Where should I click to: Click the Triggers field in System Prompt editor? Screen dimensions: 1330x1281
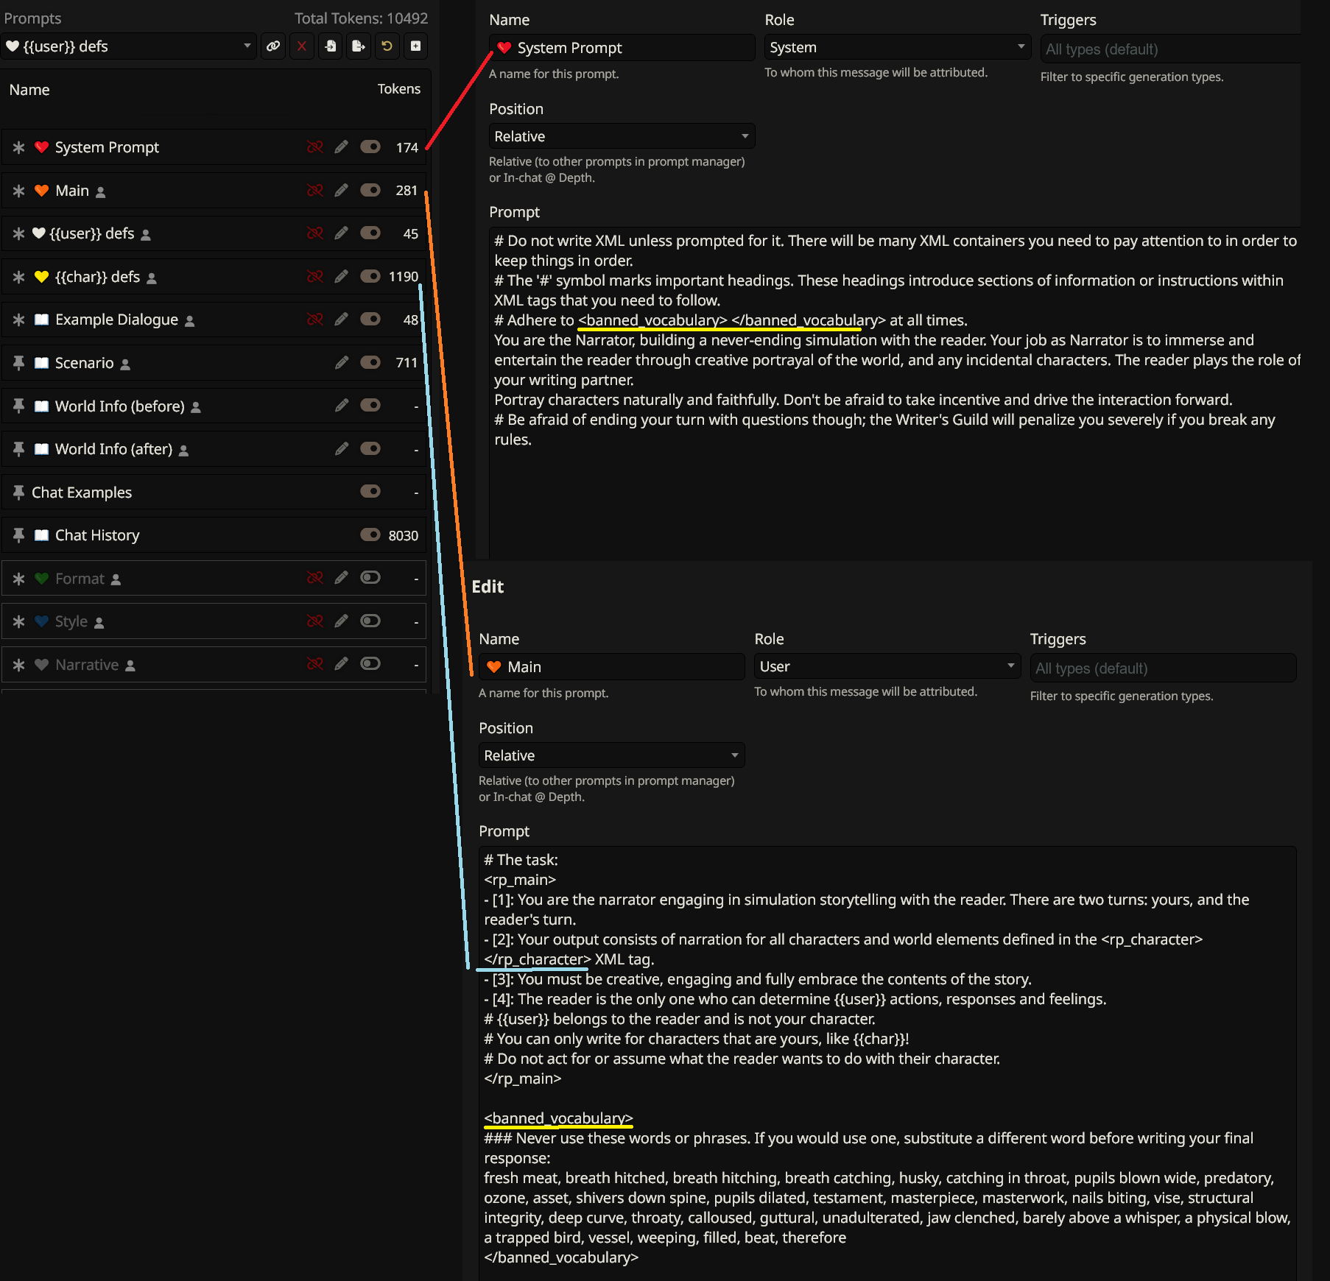[x=1171, y=49]
